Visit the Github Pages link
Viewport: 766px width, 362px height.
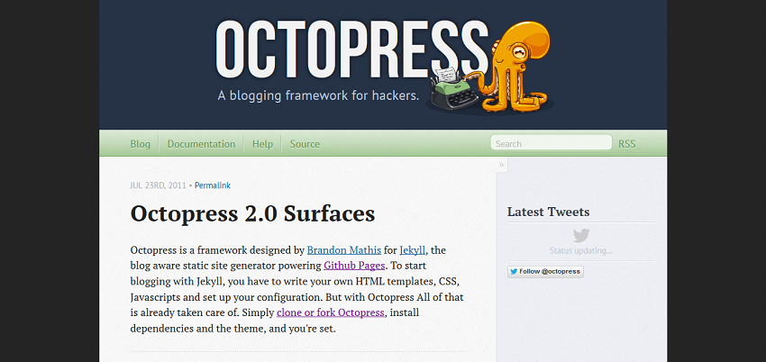[355, 266]
